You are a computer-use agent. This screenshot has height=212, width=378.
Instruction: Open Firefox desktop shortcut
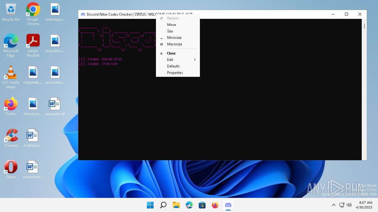11,107
